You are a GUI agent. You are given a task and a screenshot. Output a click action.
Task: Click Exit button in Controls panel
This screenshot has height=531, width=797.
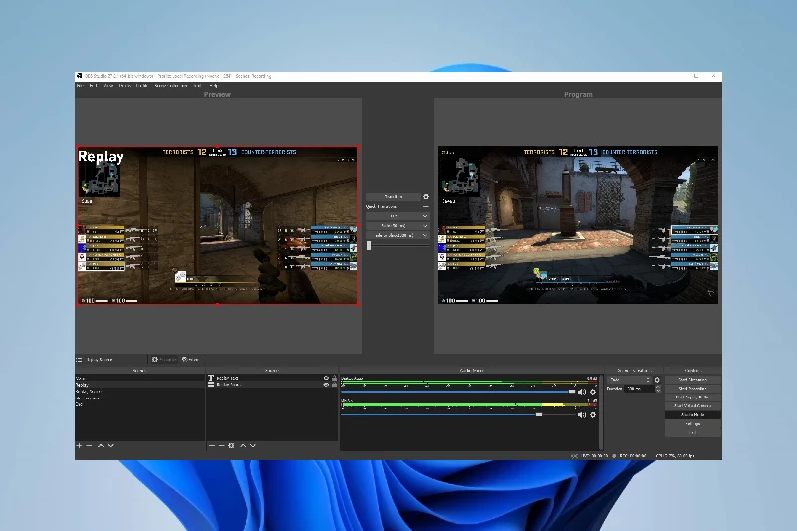pyautogui.click(x=692, y=433)
